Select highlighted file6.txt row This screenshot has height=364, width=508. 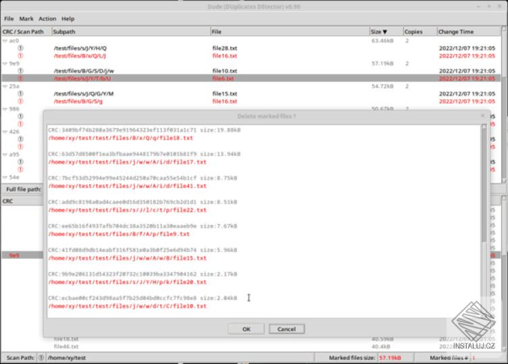251,78
